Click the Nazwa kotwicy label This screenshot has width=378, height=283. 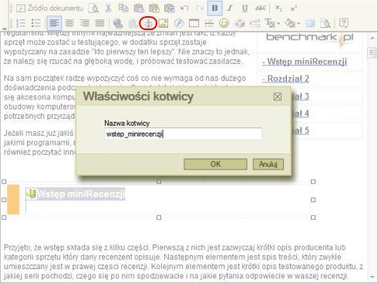(127, 123)
